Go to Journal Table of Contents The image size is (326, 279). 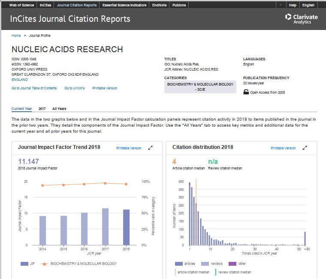point(34,88)
